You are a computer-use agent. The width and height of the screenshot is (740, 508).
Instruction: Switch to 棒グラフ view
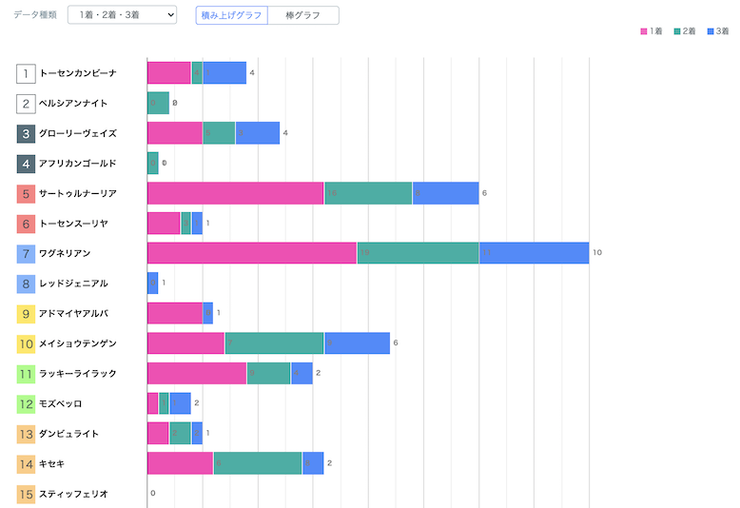point(302,15)
